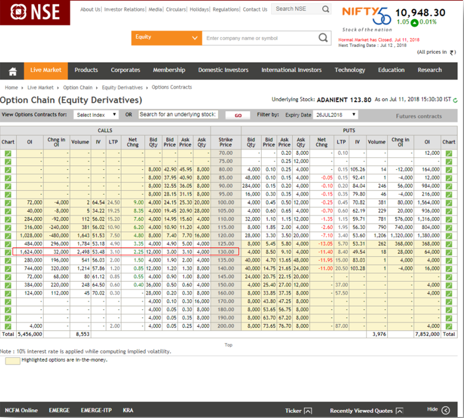
Task: Open calls chart icon for strike 160.00
Action: click(8, 293)
